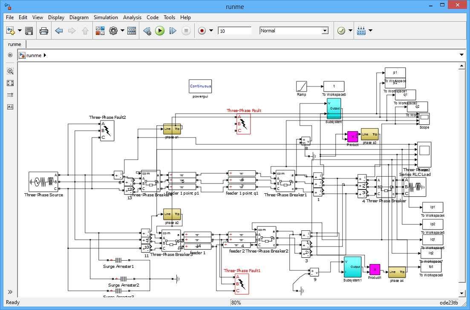Select the runme tab

[x=14, y=44]
